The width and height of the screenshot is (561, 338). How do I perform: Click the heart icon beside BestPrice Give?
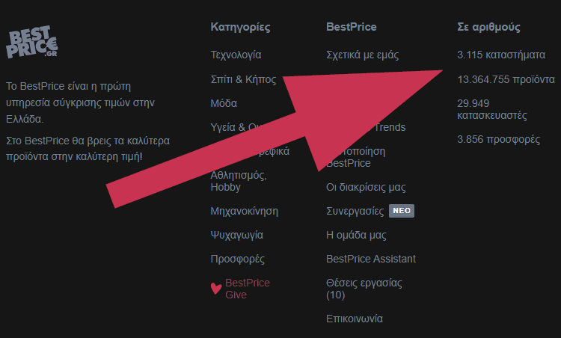(x=215, y=289)
